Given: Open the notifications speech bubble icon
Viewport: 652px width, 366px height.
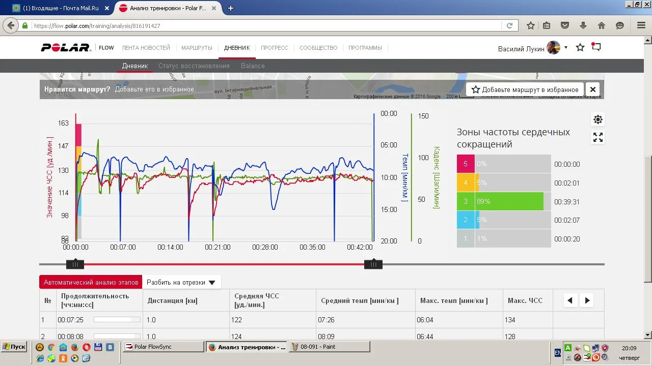Looking at the screenshot, I should (596, 47).
